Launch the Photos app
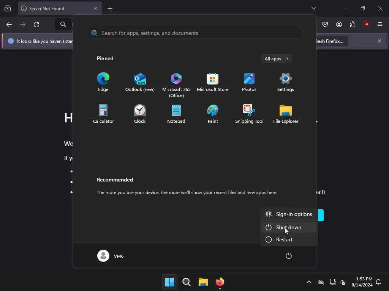This screenshot has height=291, width=389. coord(249,82)
